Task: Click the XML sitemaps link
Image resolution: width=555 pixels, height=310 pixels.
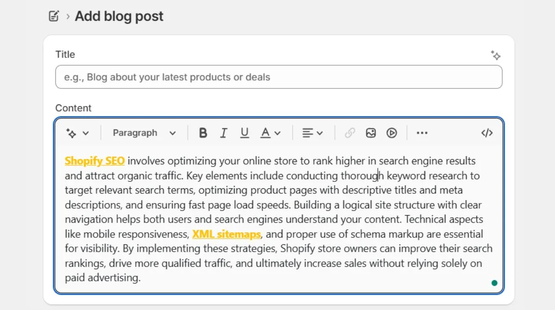Action: (226, 234)
